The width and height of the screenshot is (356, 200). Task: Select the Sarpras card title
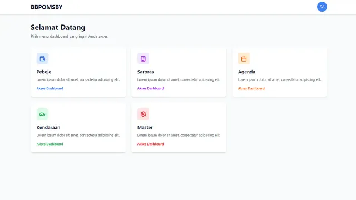coord(146,72)
